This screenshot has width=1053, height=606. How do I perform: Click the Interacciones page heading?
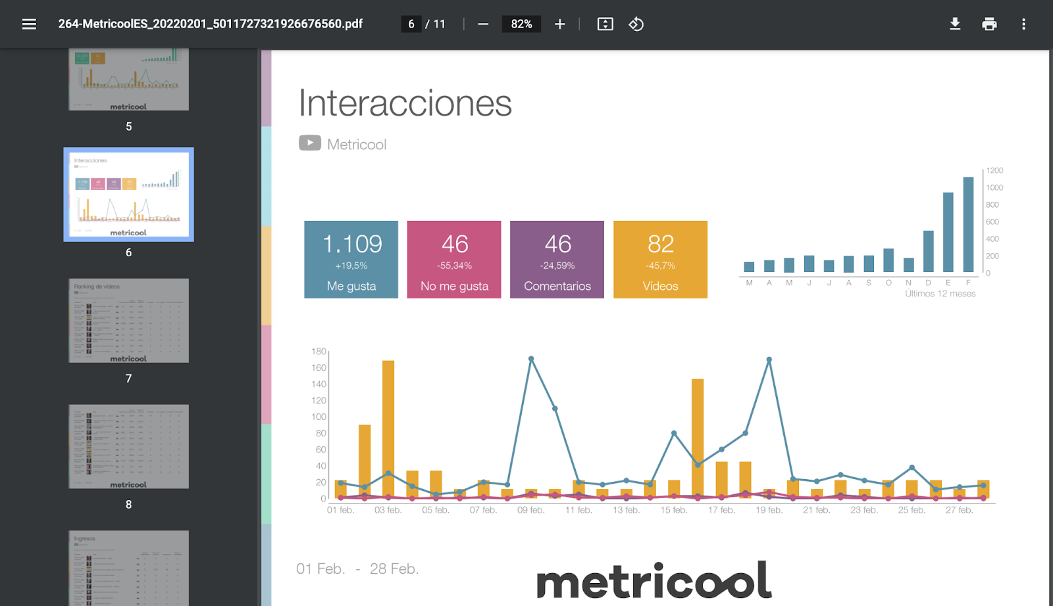click(x=405, y=103)
